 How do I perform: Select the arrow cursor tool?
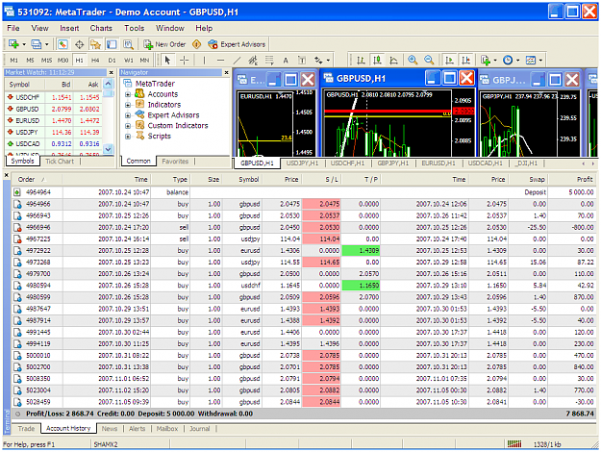click(167, 61)
